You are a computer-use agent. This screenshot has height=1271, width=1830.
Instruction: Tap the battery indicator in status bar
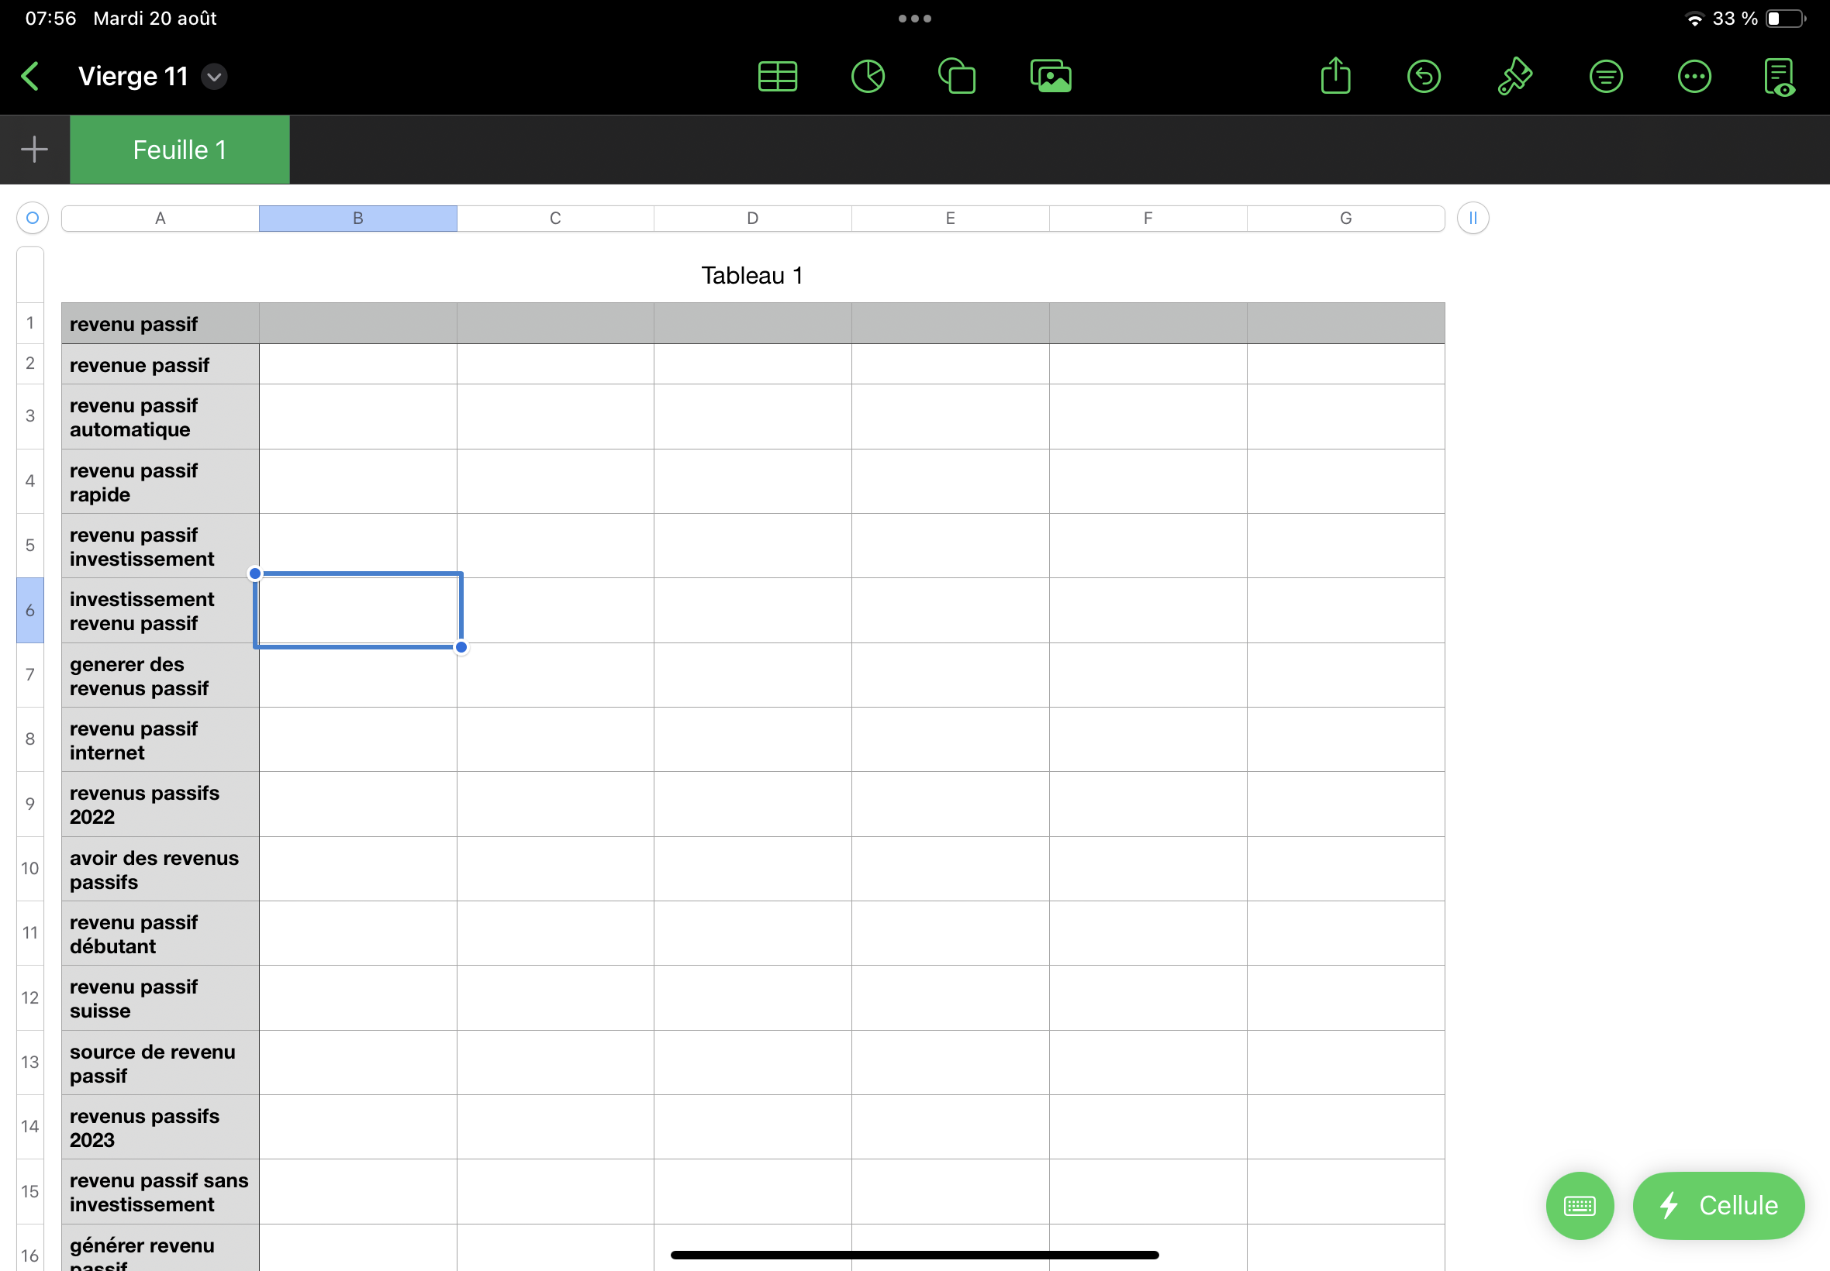1785,19
